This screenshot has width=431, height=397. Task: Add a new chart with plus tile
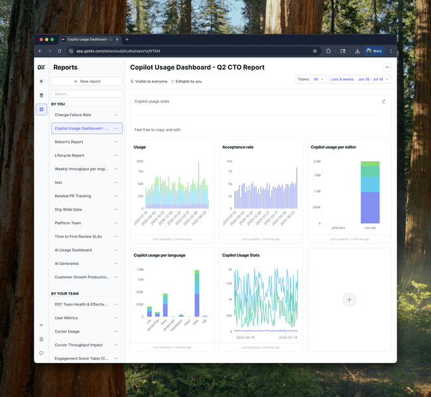point(349,299)
